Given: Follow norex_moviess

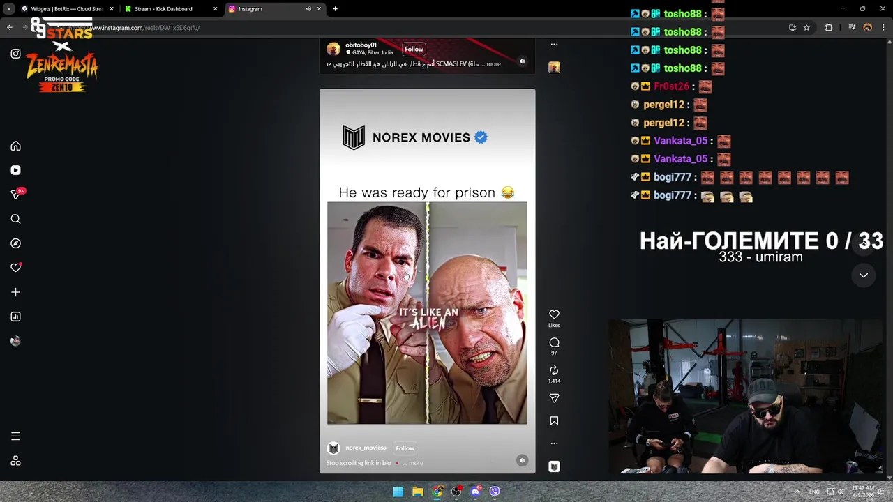Looking at the screenshot, I should coord(405,448).
